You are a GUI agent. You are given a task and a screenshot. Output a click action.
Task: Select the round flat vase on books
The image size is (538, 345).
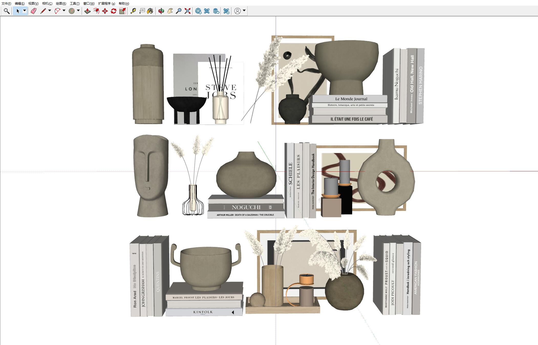[x=246, y=175]
